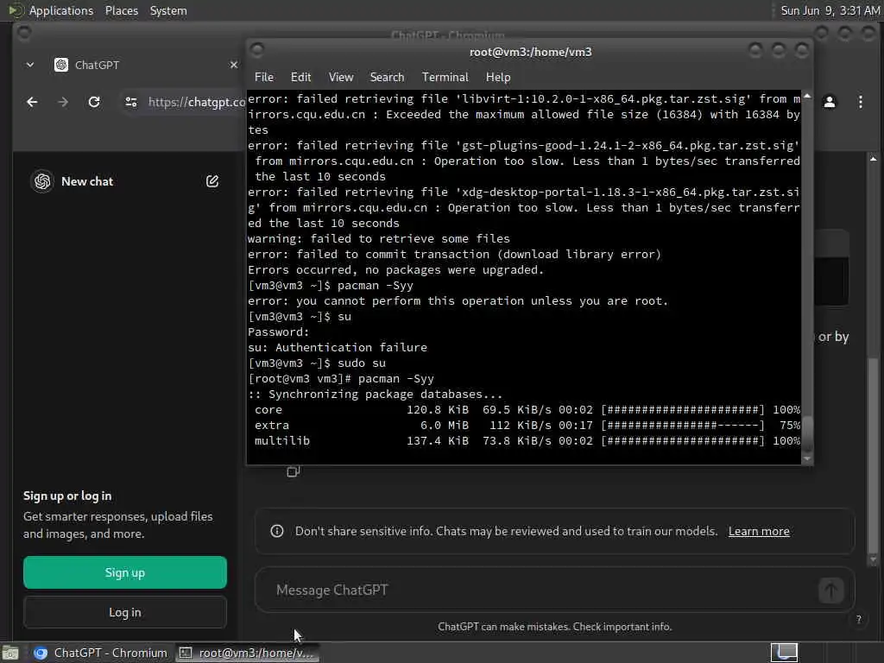Screen dimensions: 884x663
Task: Open the Applications menu in top panel
Action: (x=61, y=10)
